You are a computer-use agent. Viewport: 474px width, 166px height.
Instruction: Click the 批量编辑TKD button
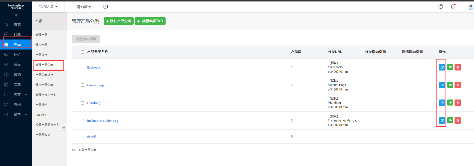(150, 21)
